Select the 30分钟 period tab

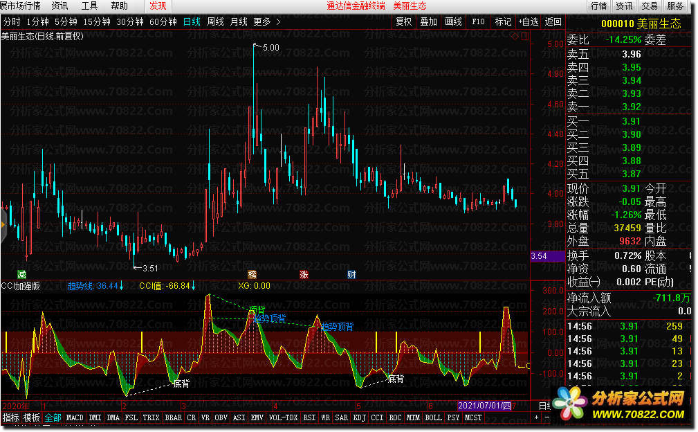click(x=130, y=21)
